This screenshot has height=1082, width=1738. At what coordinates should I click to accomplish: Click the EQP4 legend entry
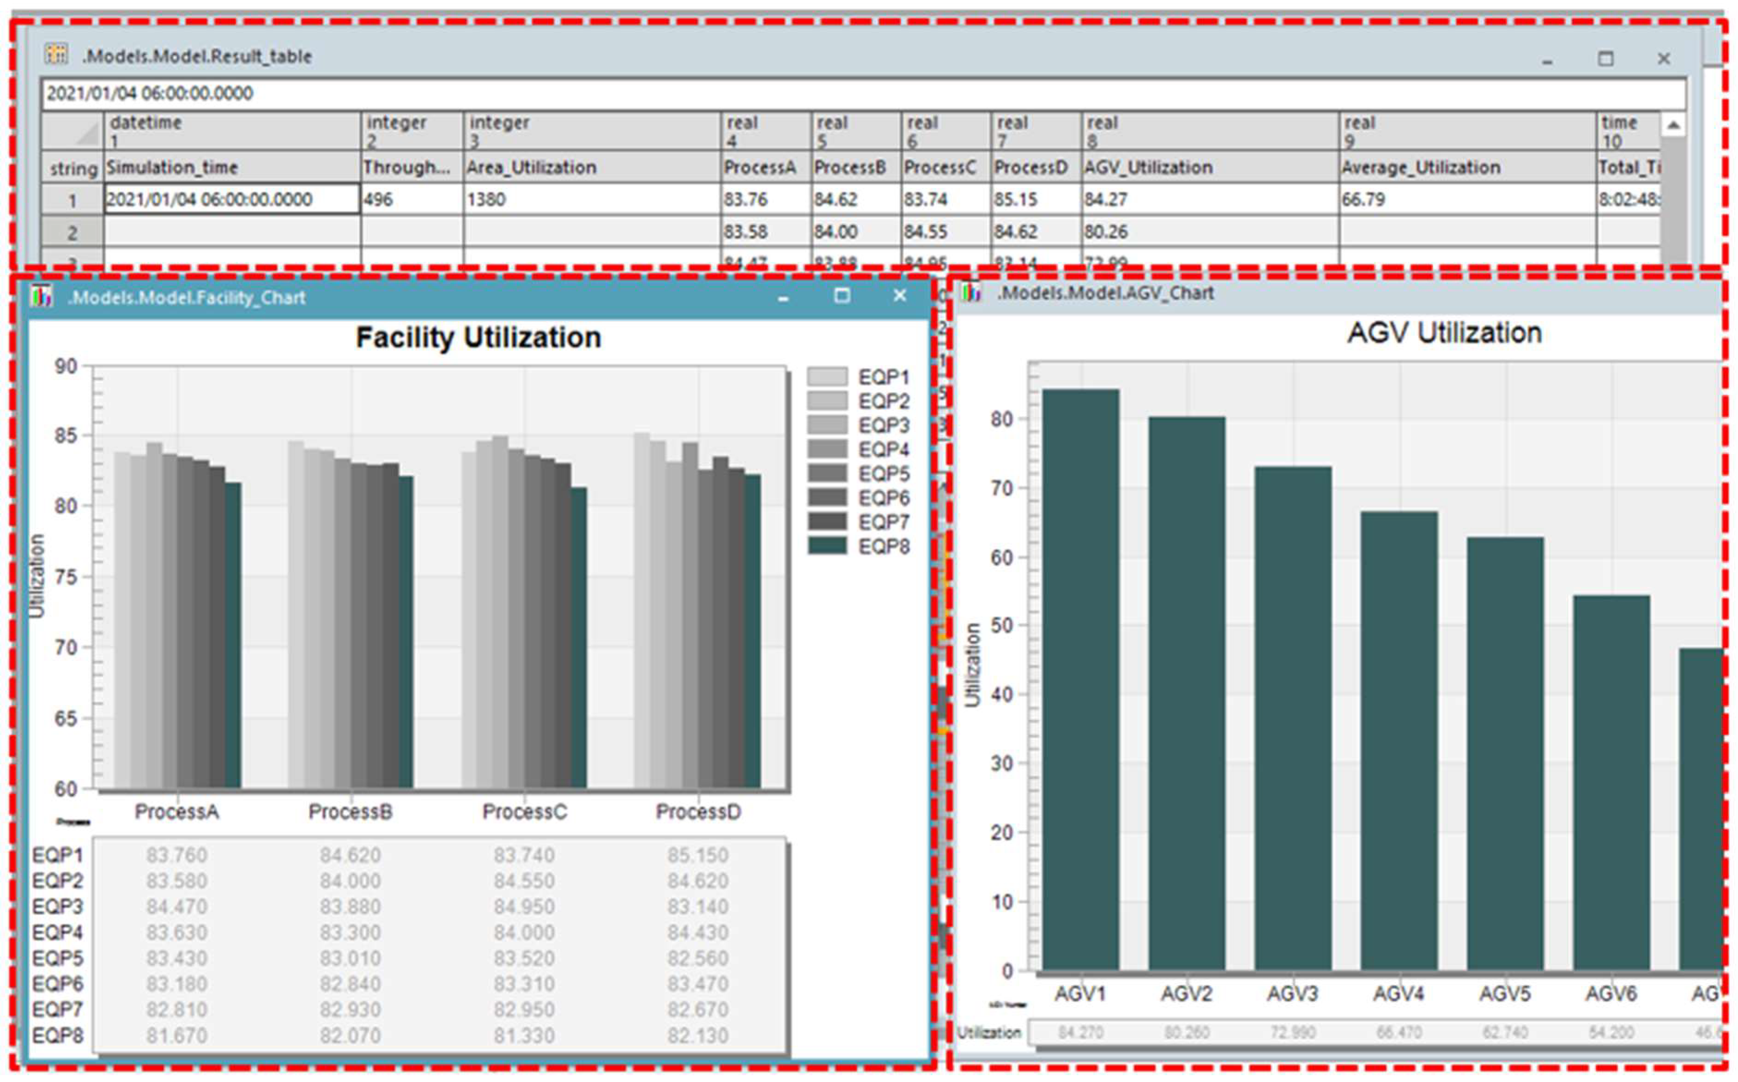coord(883,449)
